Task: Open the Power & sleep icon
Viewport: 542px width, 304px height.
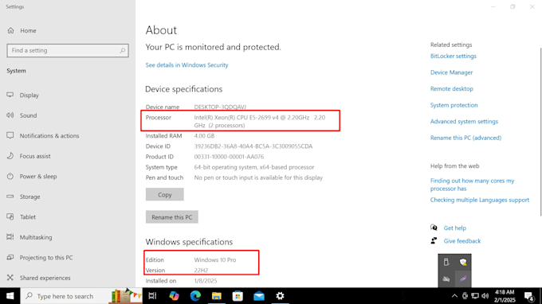Action: [10, 176]
